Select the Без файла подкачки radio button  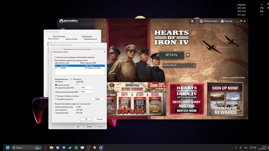pos(56,99)
